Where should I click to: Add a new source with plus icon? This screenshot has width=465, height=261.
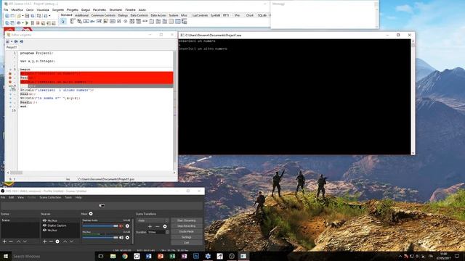coord(44,241)
